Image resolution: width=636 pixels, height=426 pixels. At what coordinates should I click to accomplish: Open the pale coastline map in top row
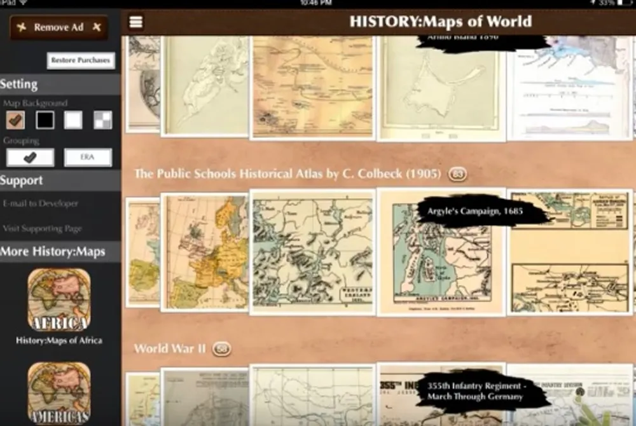(205, 86)
